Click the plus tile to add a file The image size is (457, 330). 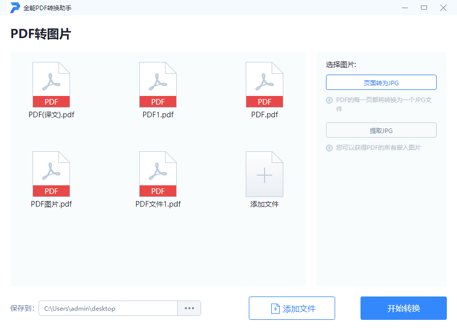point(265,174)
